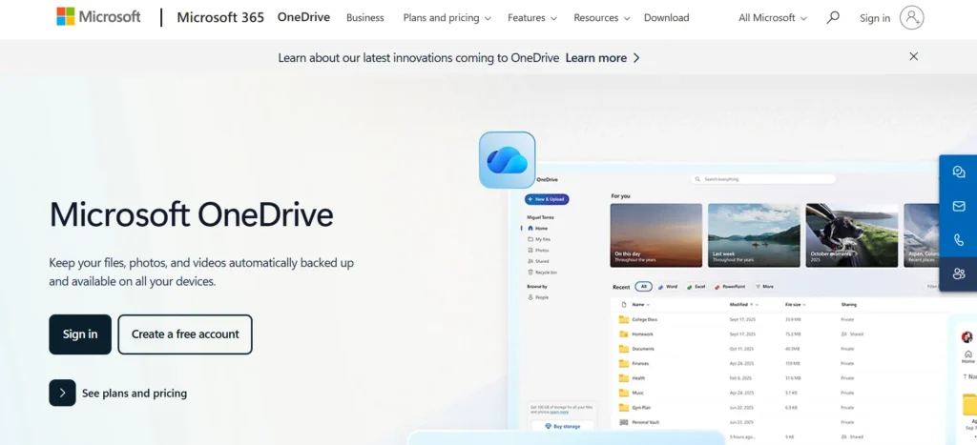Open the Download nav item
Image resolution: width=977 pixels, height=445 pixels.
(x=667, y=18)
